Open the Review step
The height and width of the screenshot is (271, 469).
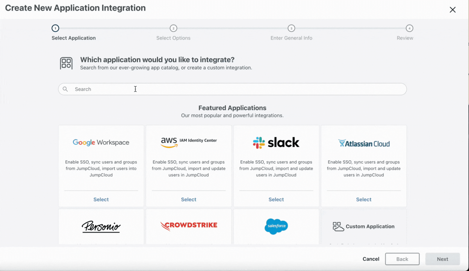coord(409,28)
